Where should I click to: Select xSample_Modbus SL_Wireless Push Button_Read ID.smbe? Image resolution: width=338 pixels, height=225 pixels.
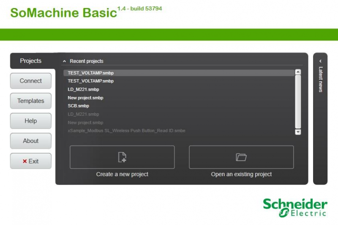(x=126, y=131)
